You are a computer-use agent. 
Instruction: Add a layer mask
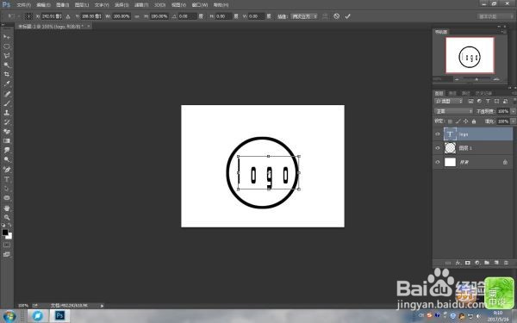[x=468, y=263]
